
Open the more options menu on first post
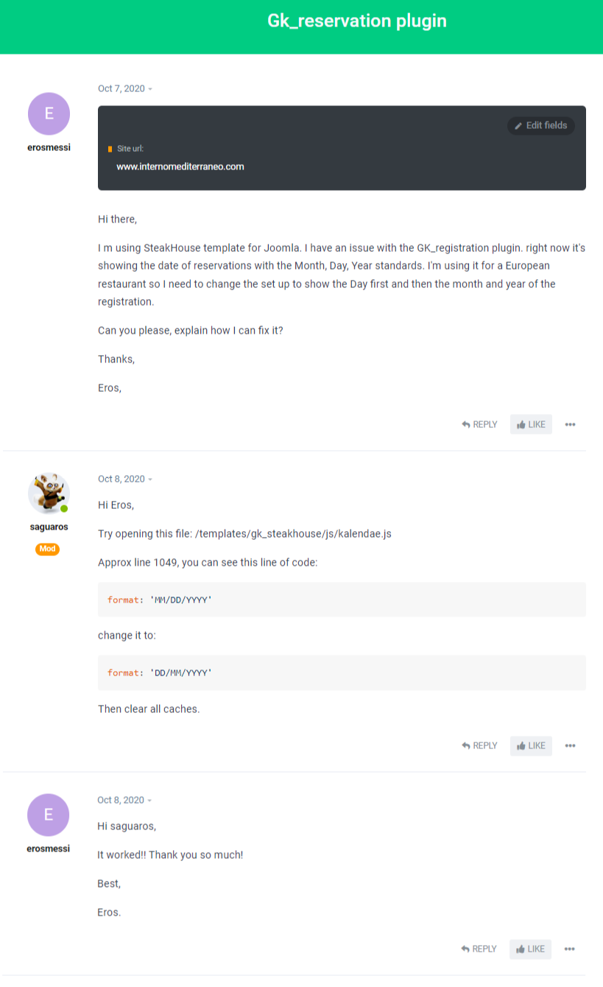tap(570, 424)
